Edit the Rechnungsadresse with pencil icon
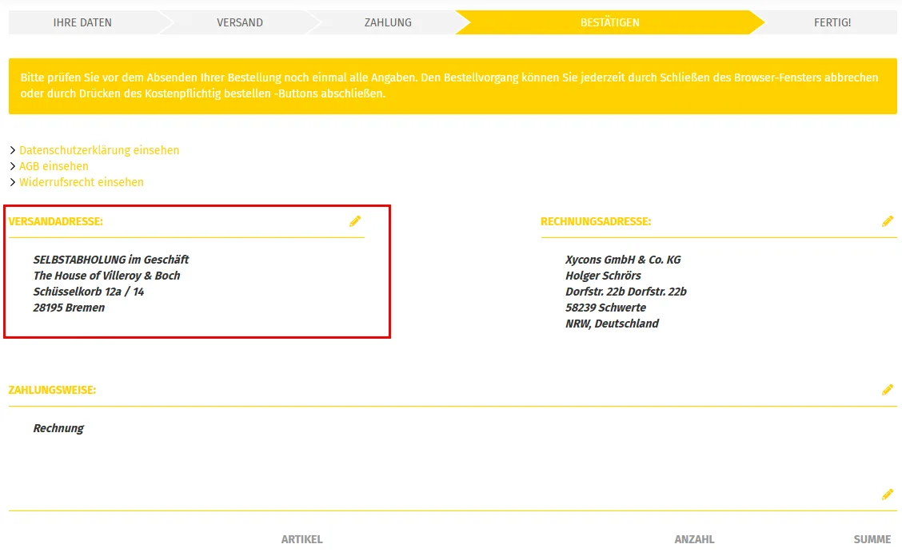Image resolution: width=902 pixels, height=552 pixels. tap(888, 221)
